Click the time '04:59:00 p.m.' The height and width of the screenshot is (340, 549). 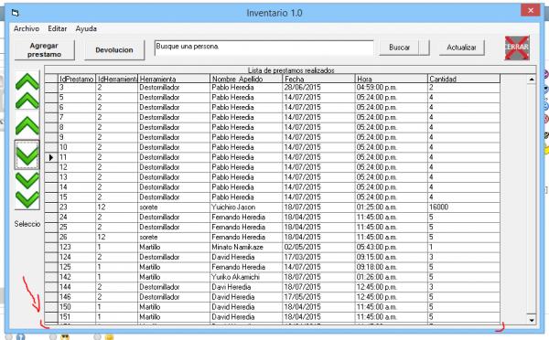(x=376, y=88)
